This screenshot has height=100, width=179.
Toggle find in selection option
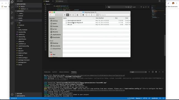tap(146, 7)
